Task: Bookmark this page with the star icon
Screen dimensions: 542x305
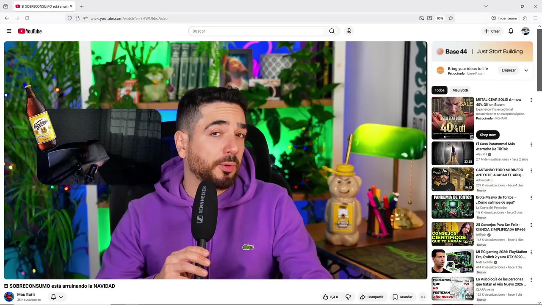Action: pyautogui.click(x=451, y=18)
